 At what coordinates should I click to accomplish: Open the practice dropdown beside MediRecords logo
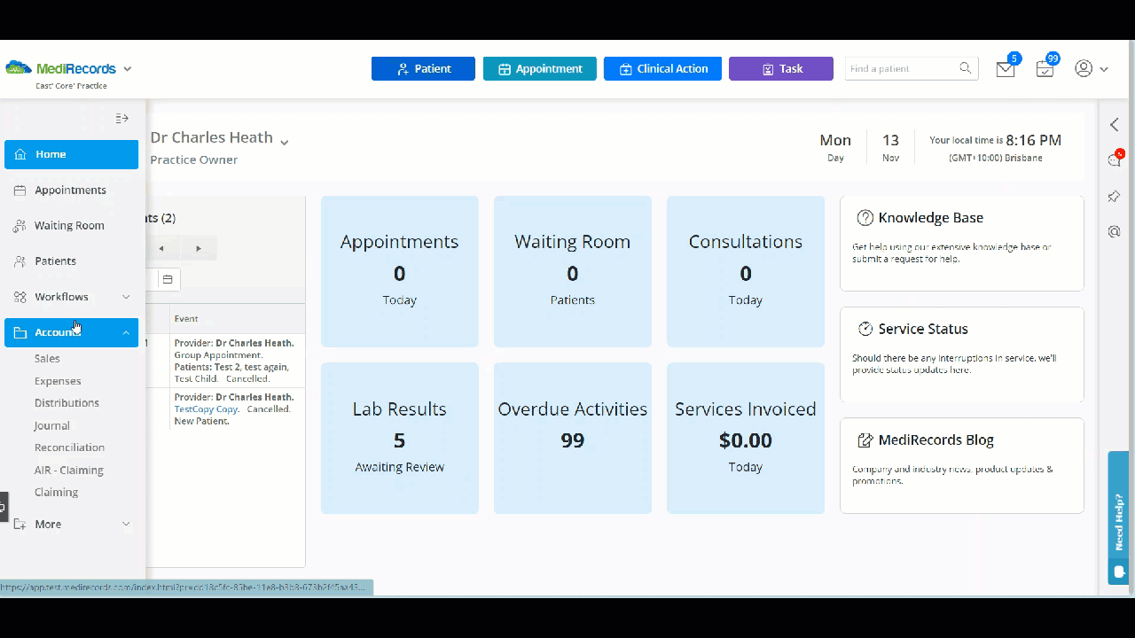128,69
